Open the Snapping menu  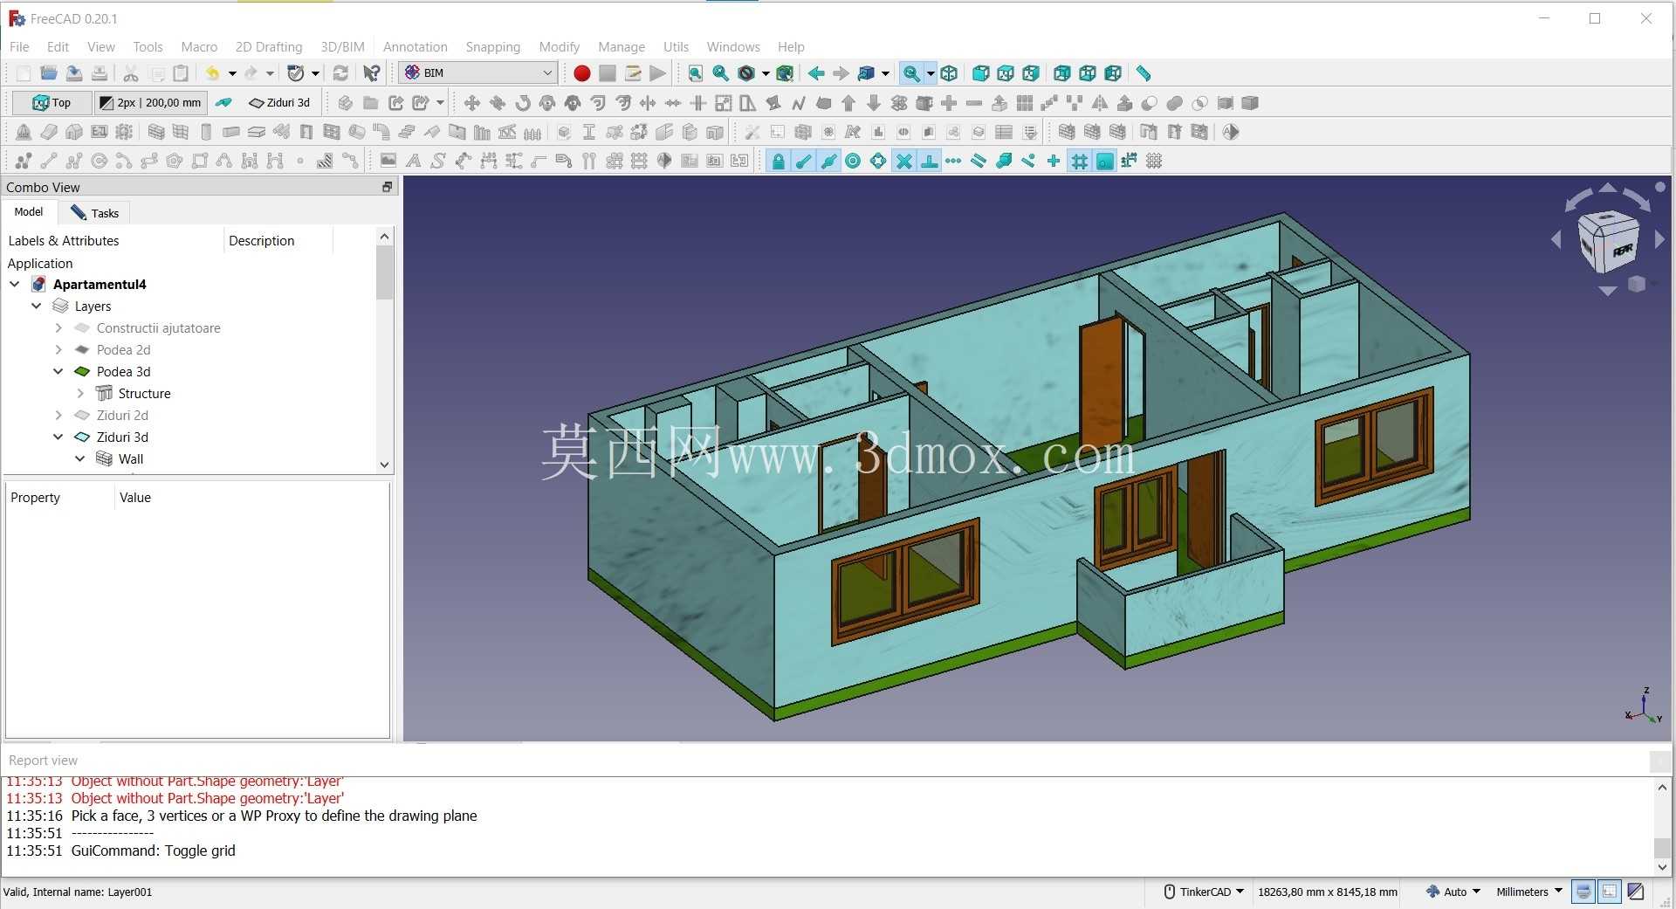[492, 47]
